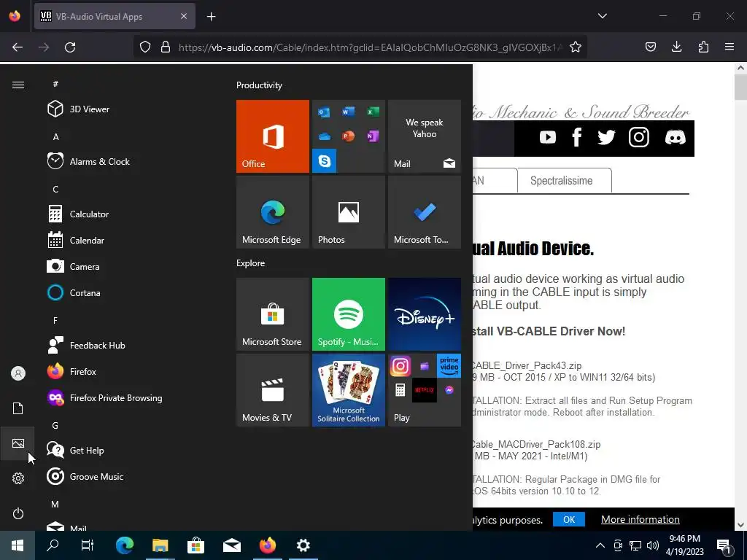Switch to the Spectralissime tab
The width and height of the screenshot is (747, 560).
click(x=564, y=181)
